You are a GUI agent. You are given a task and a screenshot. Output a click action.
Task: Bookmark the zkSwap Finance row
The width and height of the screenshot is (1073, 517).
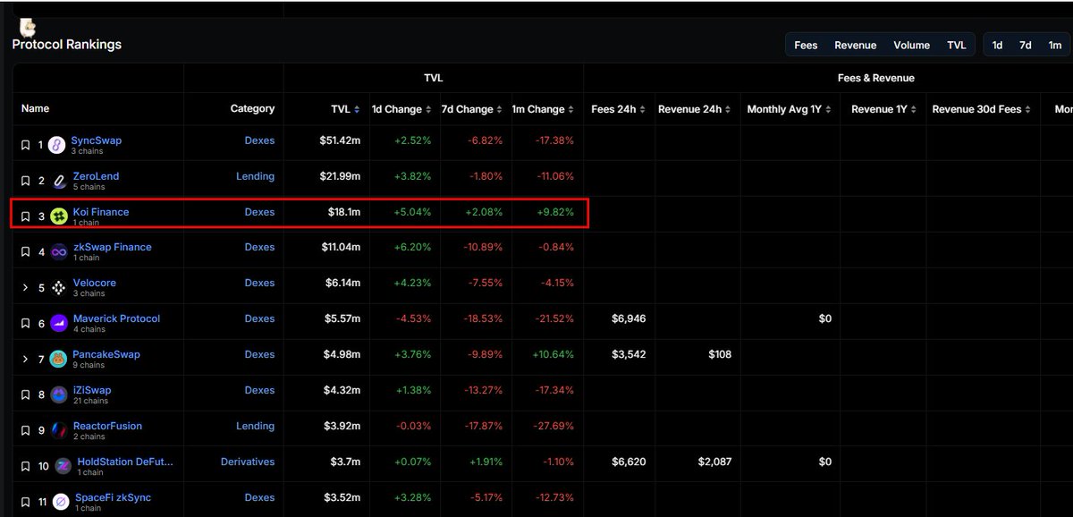(x=25, y=252)
